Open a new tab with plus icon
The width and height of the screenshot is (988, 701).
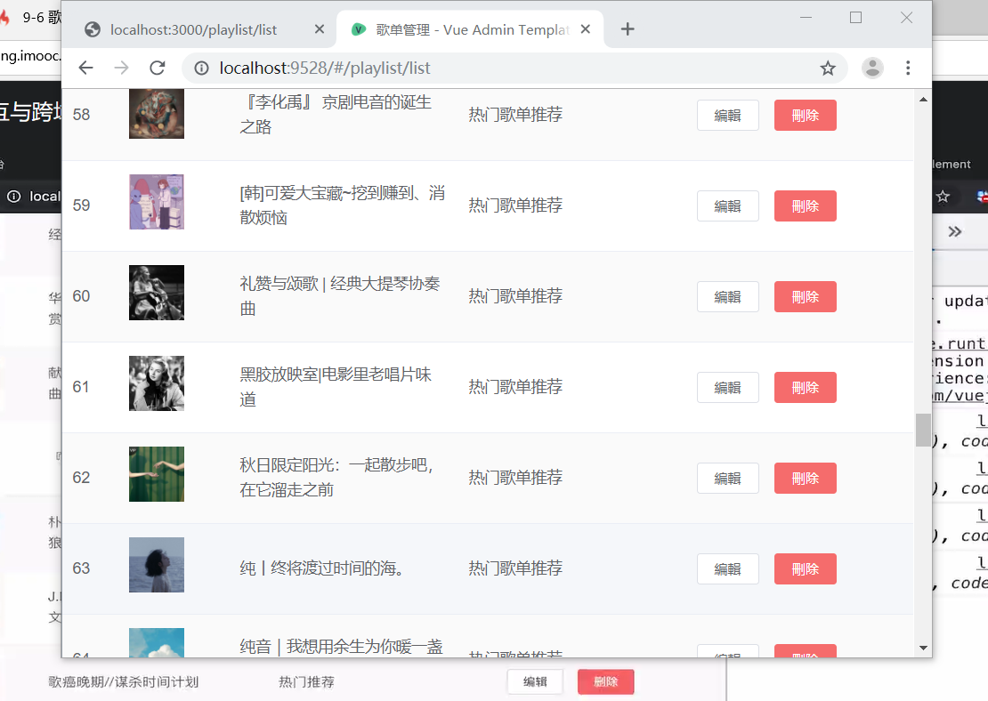[628, 29]
